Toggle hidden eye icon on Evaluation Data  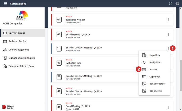tap(59, 63)
